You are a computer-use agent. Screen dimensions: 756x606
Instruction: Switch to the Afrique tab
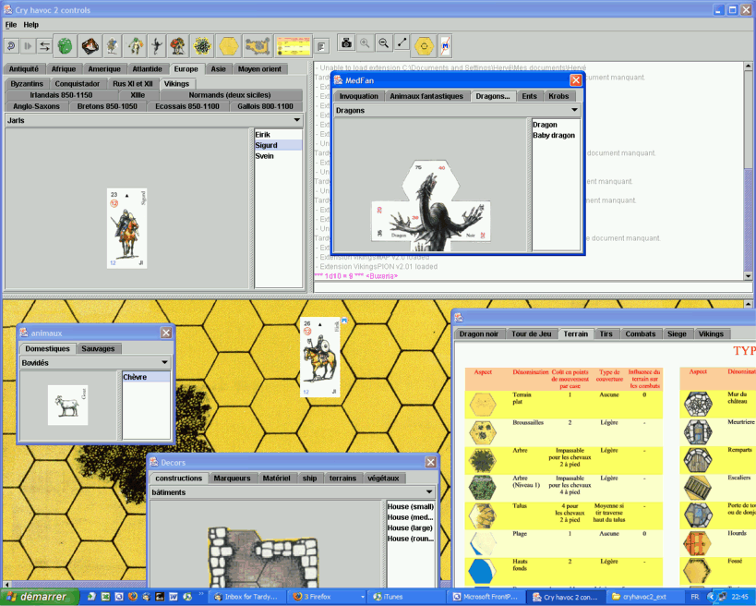[64, 69]
